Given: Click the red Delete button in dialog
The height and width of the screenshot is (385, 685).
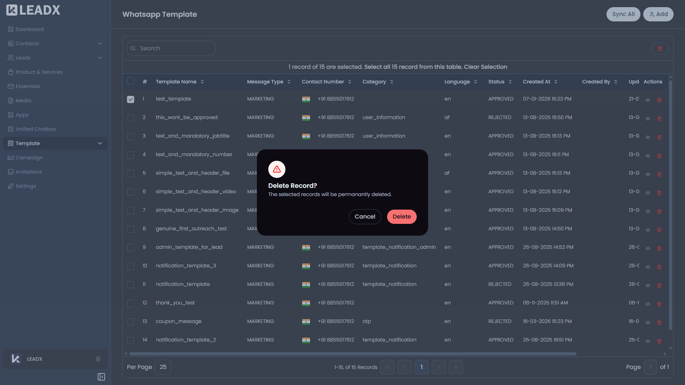Looking at the screenshot, I should click(402, 217).
